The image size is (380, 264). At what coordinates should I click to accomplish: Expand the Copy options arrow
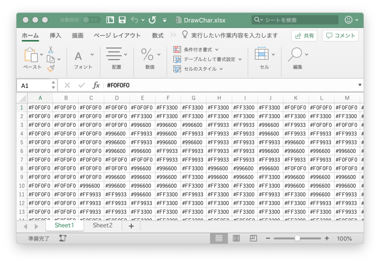point(59,59)
